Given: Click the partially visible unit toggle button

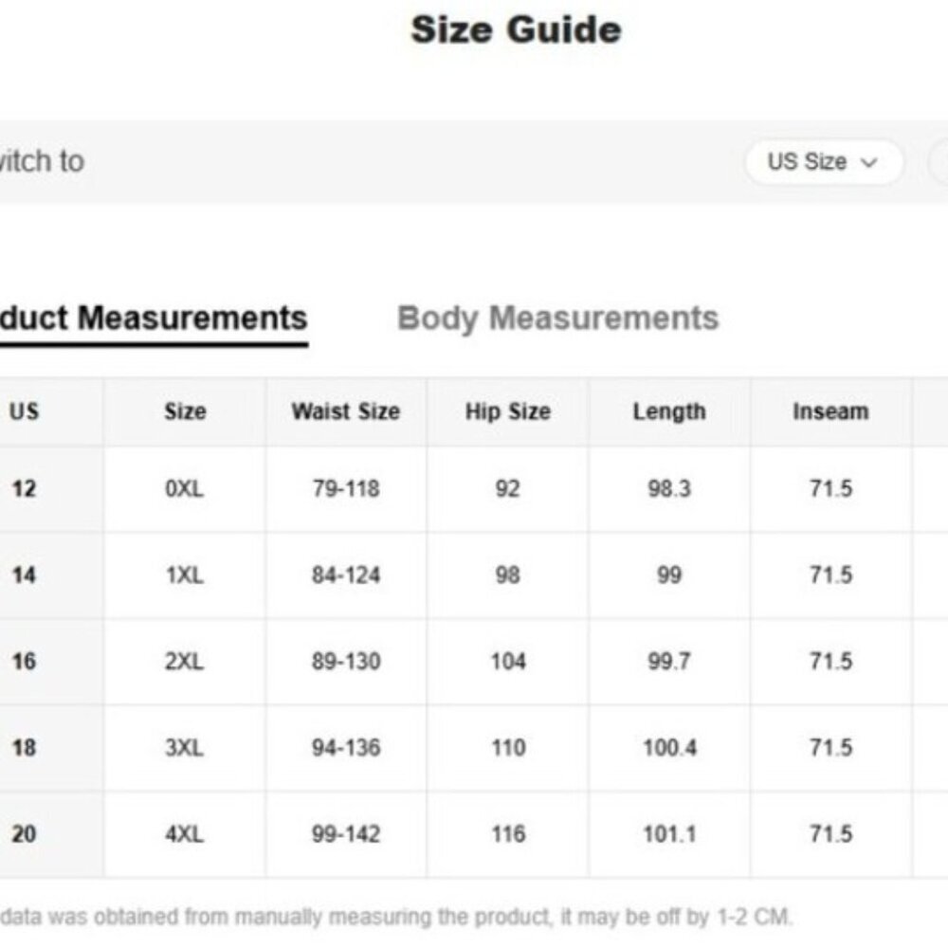Looking at the screenshot, I should click(939, 162).
